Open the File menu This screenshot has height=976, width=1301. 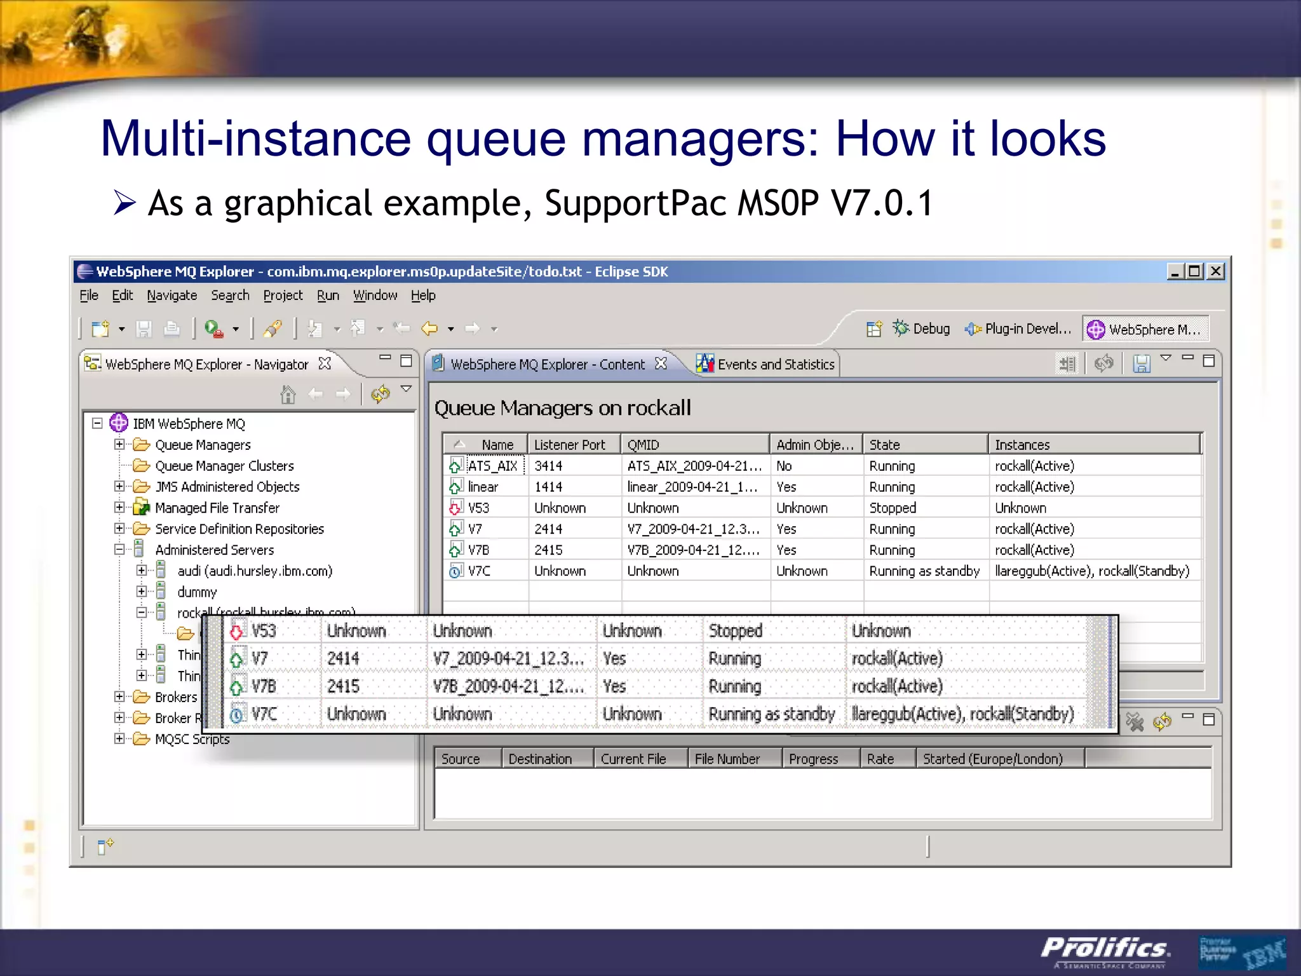point(89,295)
